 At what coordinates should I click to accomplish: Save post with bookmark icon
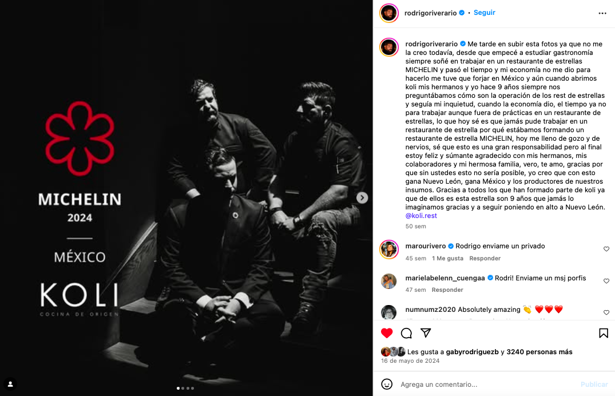(603, 333)
